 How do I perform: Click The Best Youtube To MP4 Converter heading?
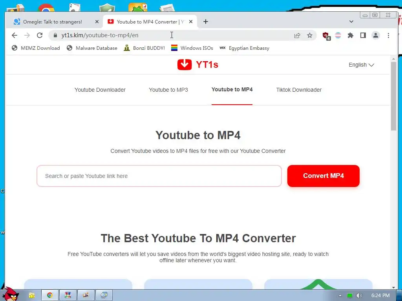198,238
